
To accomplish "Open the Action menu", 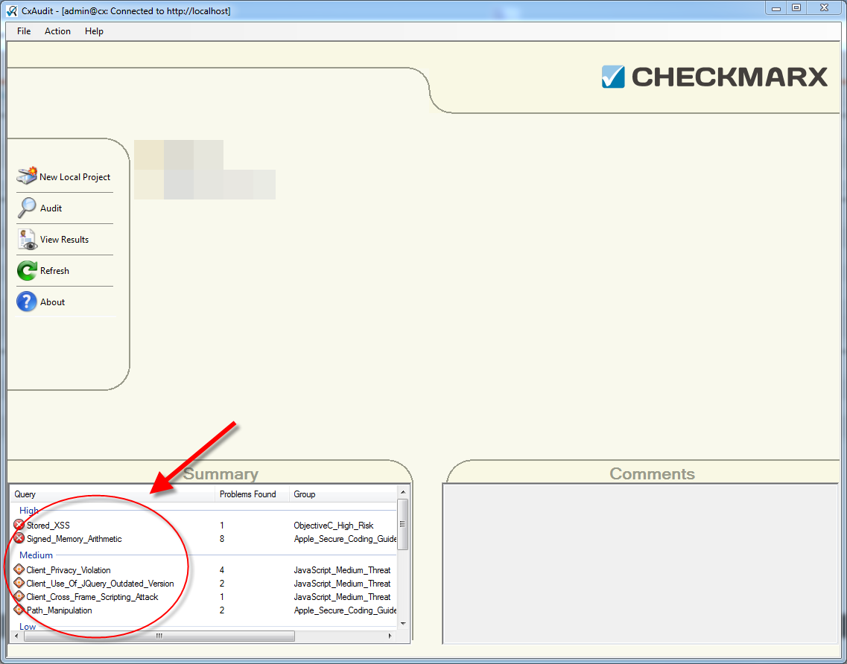I will 58,31.
